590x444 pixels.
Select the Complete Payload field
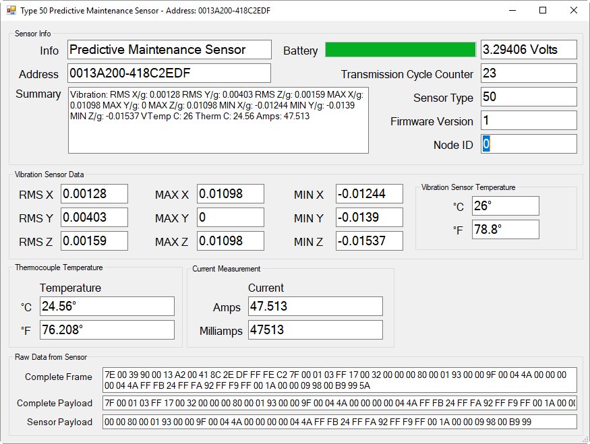click(x=340, y=403)
